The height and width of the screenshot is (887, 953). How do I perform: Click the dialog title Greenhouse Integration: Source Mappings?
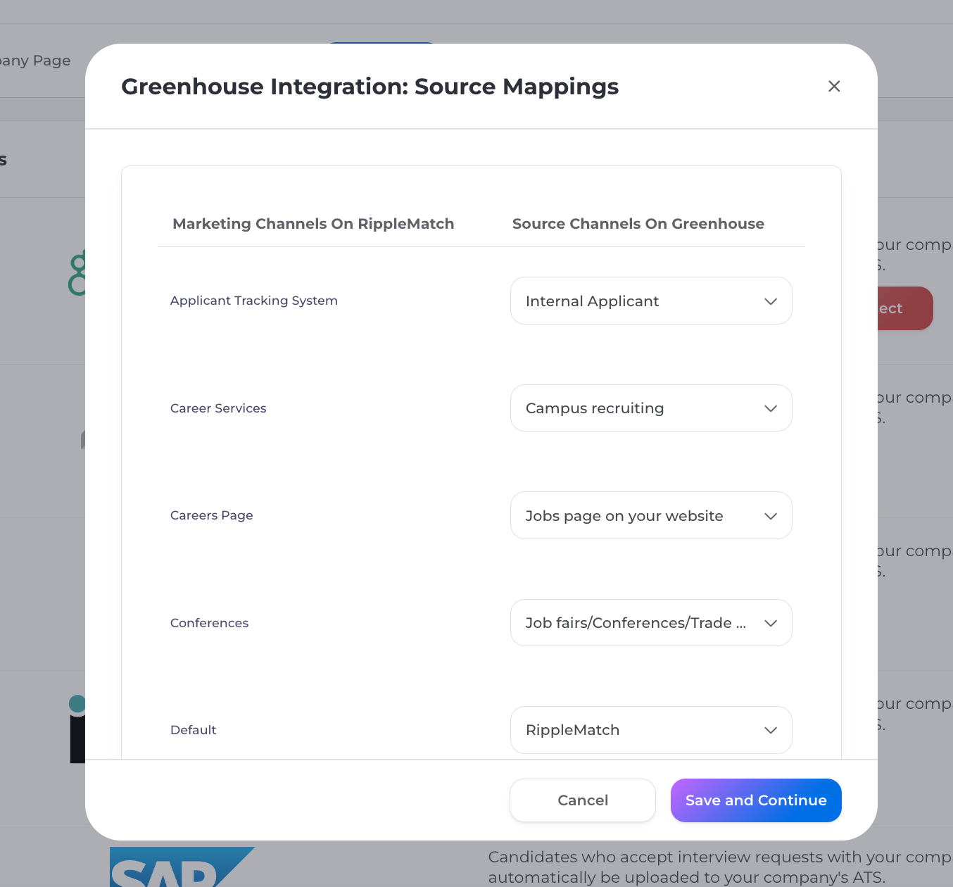click(370, 87)
